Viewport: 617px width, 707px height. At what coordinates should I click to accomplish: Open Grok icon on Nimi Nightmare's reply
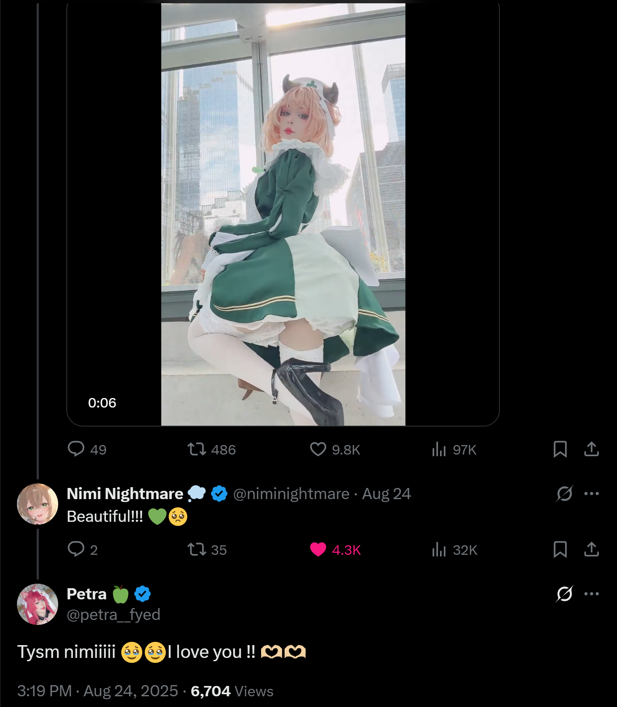(564, 493)
